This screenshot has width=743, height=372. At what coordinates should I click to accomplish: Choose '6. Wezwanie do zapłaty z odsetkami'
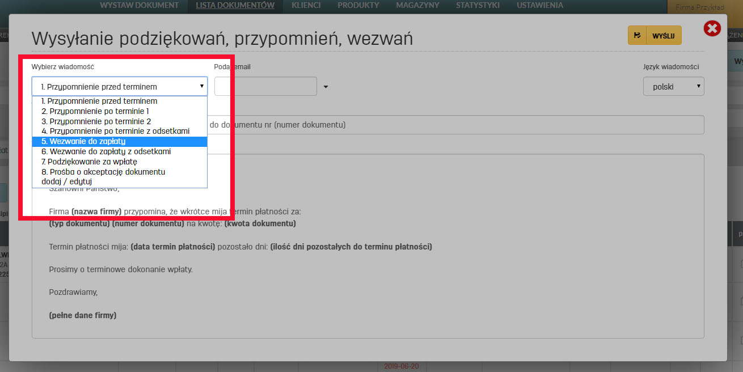coord(106,151)
